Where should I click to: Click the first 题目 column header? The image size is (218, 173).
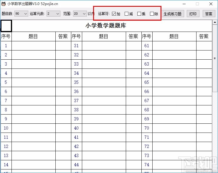click(34, 37)
